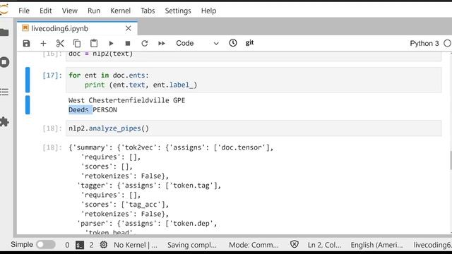Open the file browser folder sidebar icon

pyautogui.click(x=4, y=32)
